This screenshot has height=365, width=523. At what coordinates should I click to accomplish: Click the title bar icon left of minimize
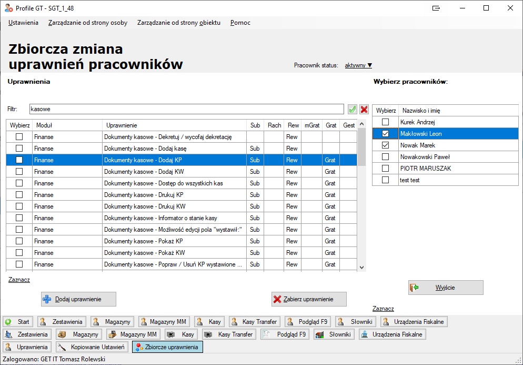coord(436,8)
